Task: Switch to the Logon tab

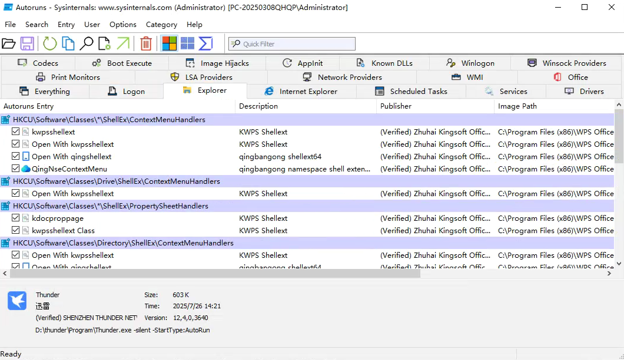Action: click(126, 91)
